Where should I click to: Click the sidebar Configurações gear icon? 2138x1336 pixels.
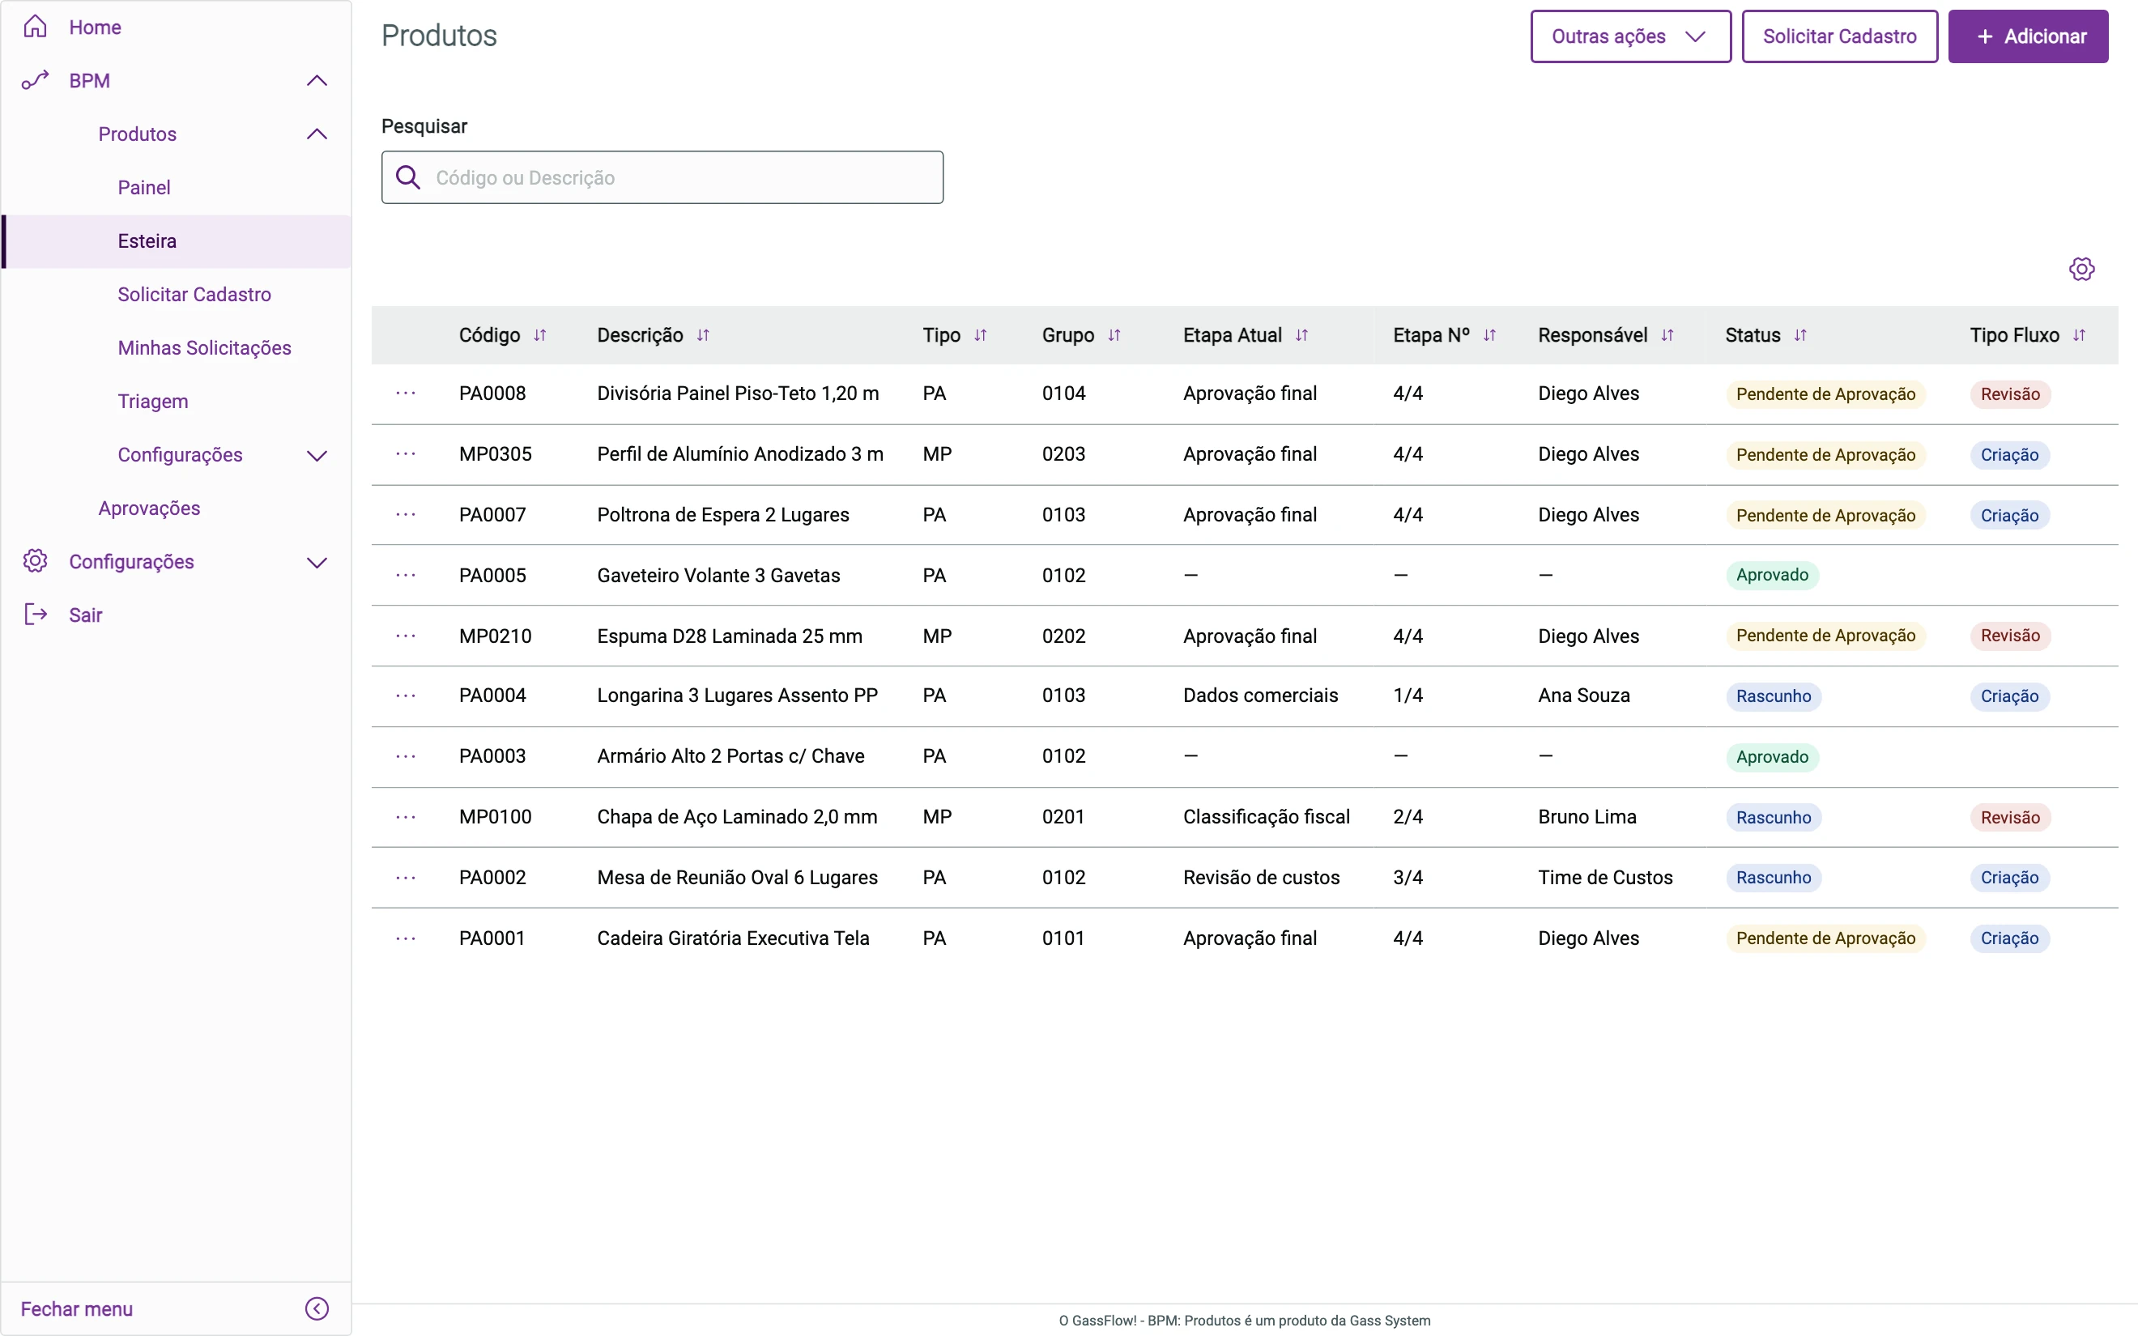coord(36,561)
